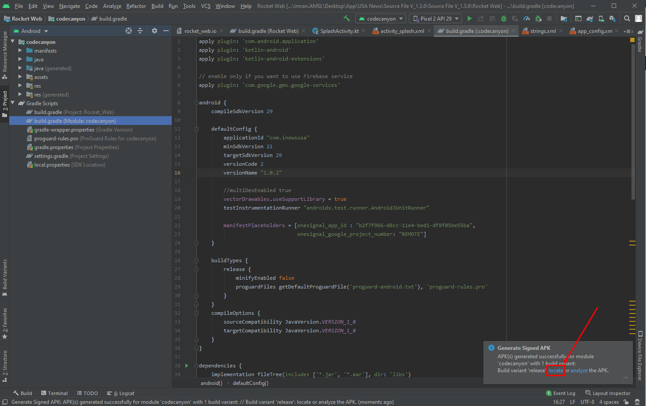Click locate link in APK notification
Image resolution: width=646 pixels, height=406 pixels.
pyautogui.click(x=556, y=370)
